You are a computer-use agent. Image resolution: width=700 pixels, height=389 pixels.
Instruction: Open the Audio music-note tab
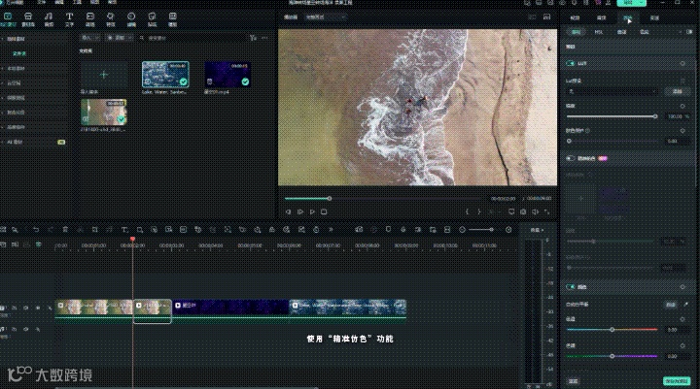coord(49,18)
